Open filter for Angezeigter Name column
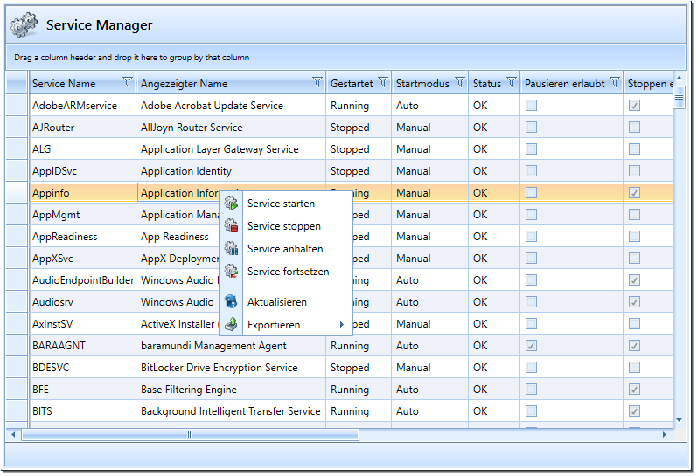This screenshot has width=697, height=476. click(317, 83)
